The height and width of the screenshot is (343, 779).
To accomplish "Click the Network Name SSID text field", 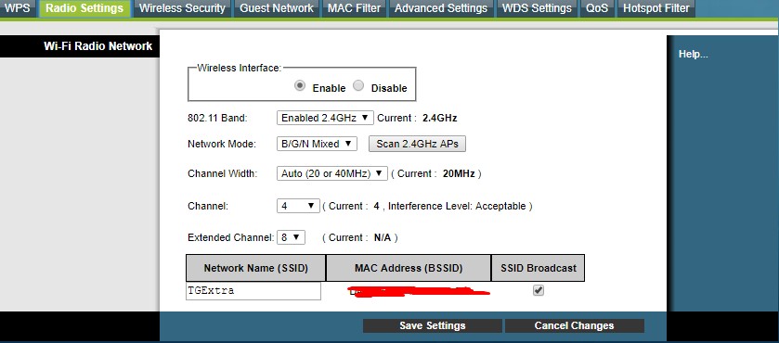I will (x=253, y=291).
